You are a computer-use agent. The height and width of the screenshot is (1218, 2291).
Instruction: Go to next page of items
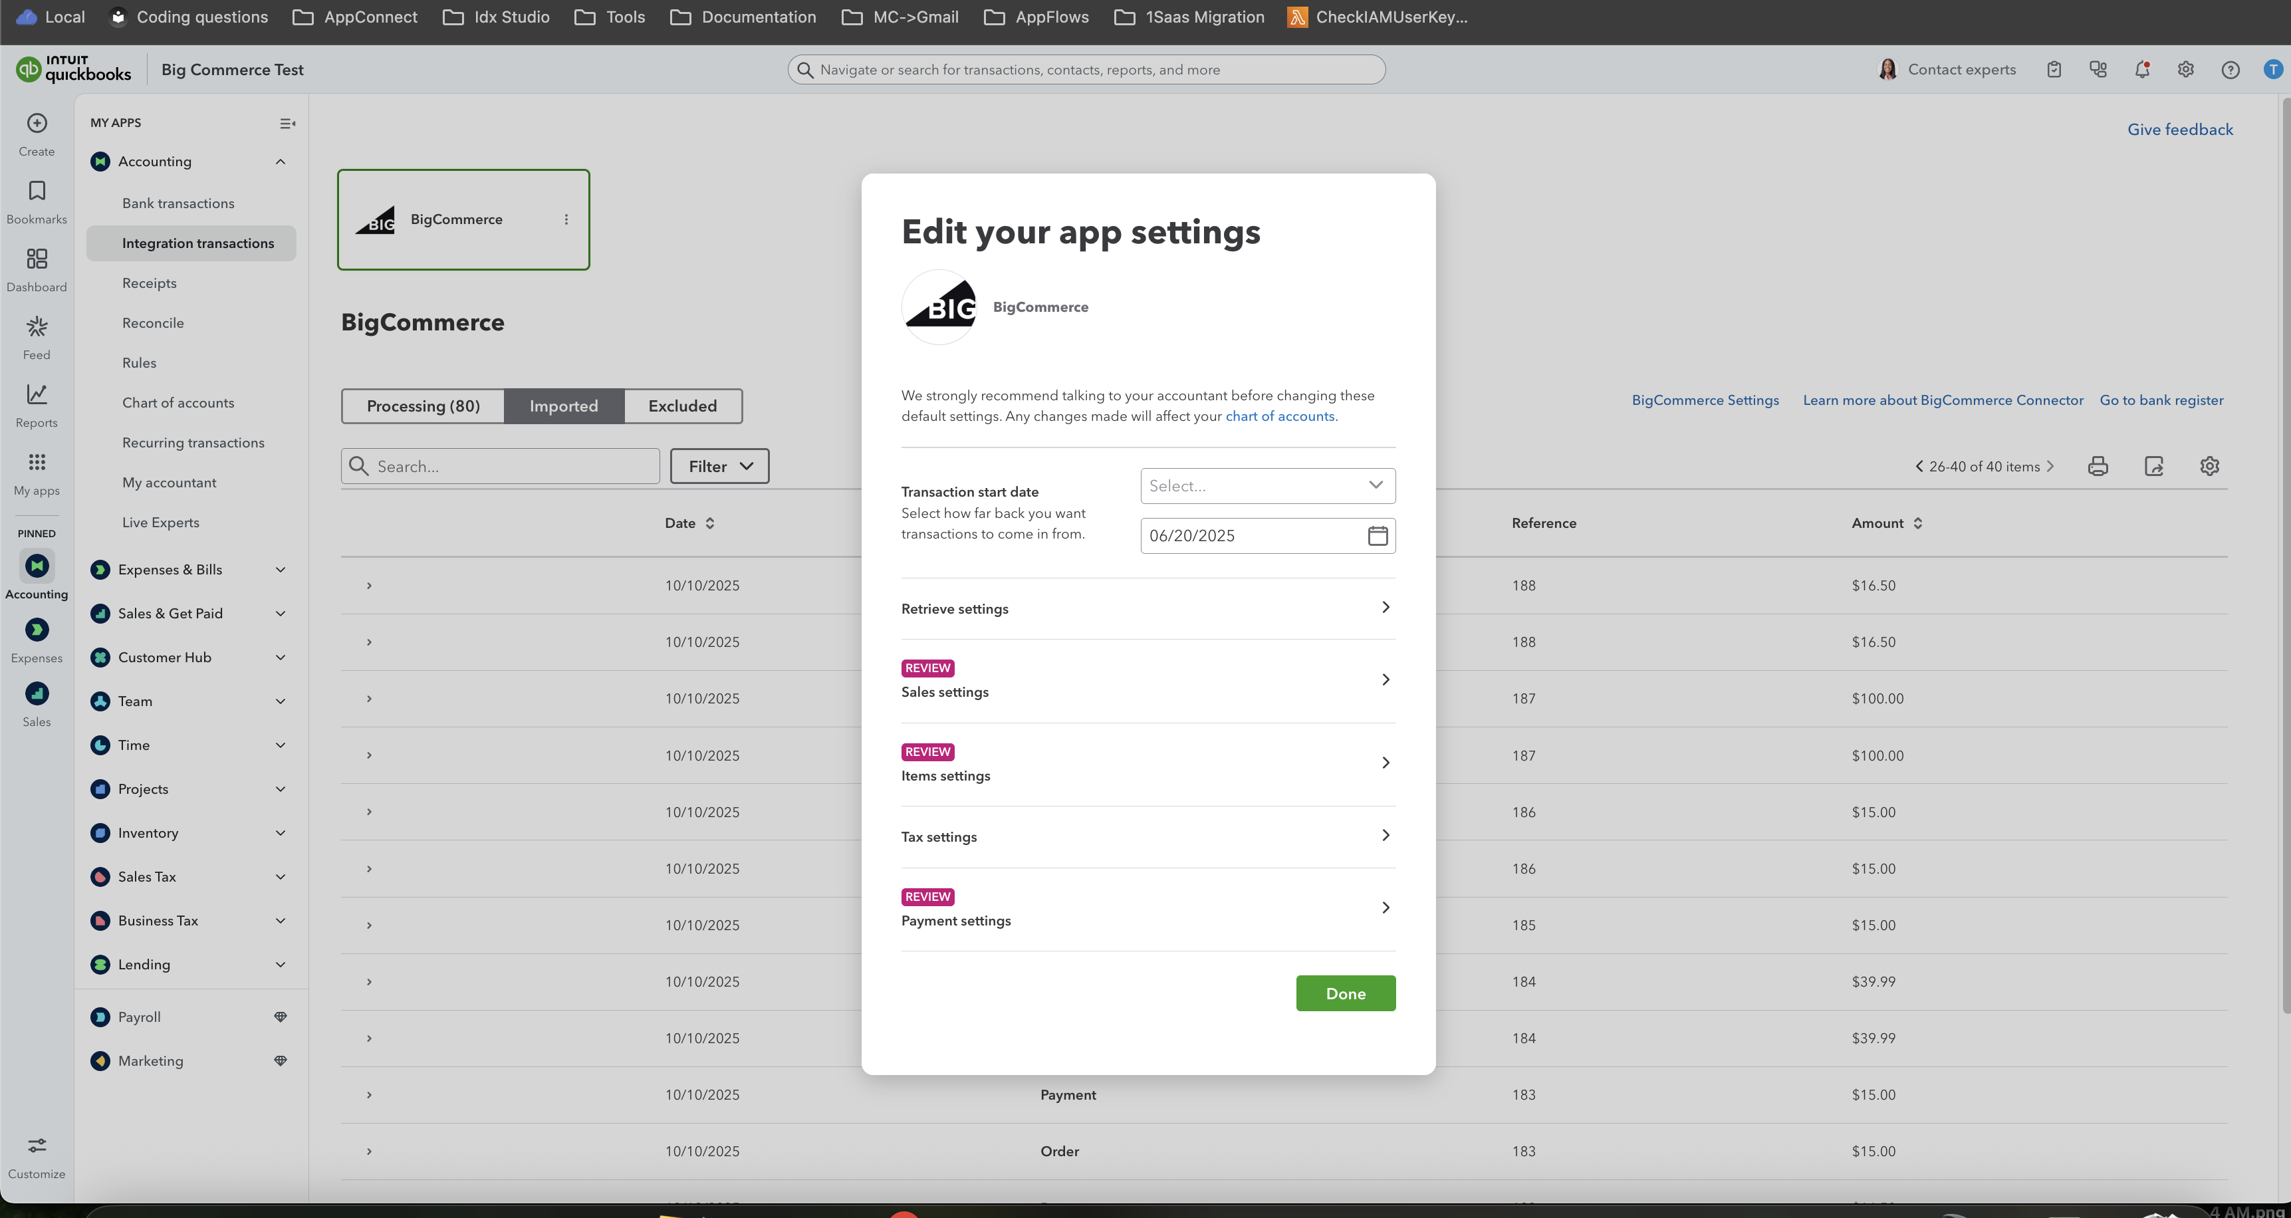(x=2051, y=466)
